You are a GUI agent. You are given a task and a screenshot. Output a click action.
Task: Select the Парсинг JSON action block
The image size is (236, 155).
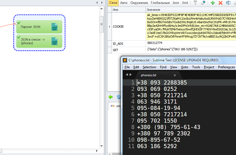[39, 27]
